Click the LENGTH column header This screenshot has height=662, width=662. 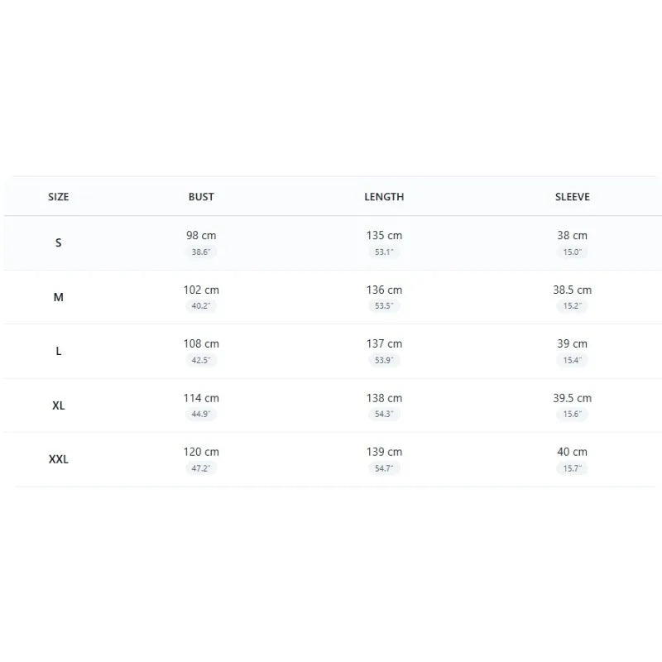point(384,197)
